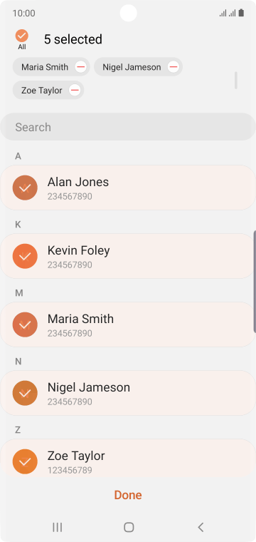Viewport: 256px width, 542px height.
Task: Uncheck Zoe Taylor contact checkmark in list
Action: point(25,461)
